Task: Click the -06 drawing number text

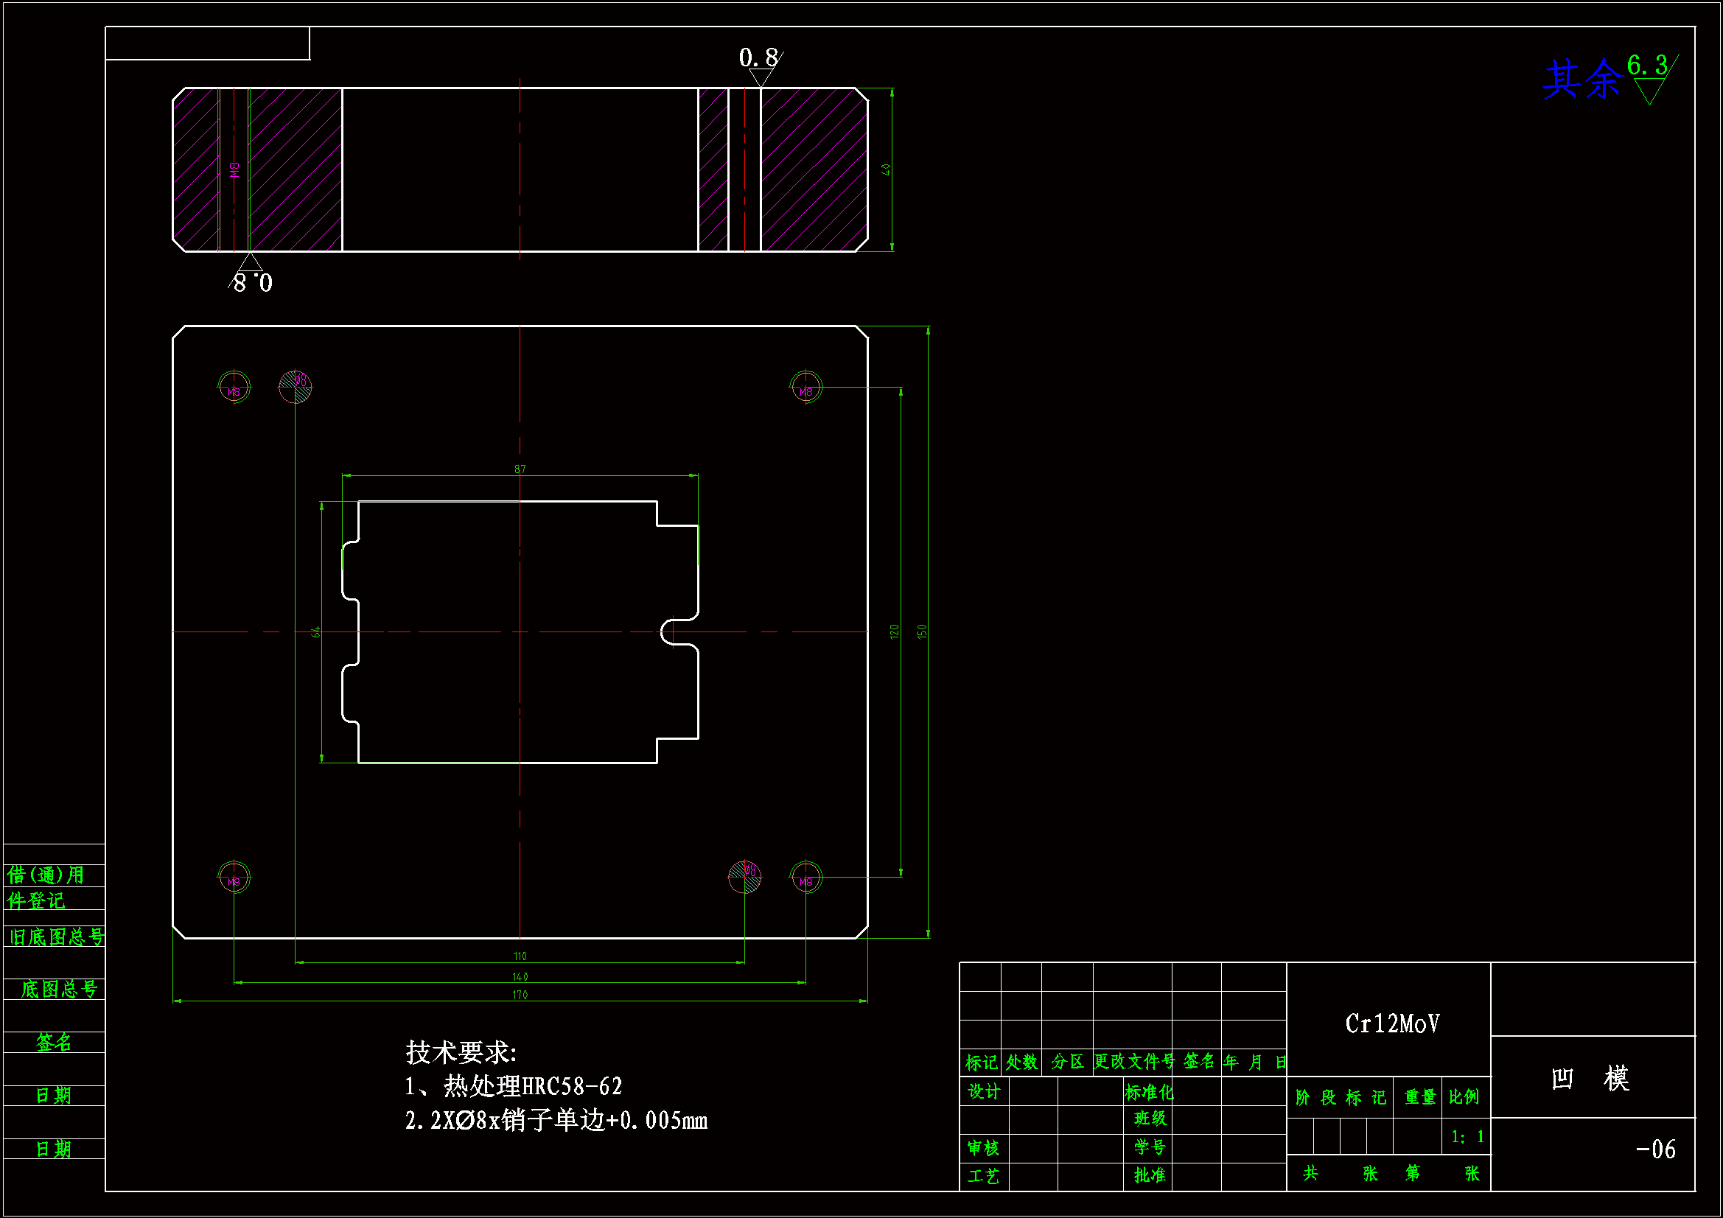Action: coord(1654,1149)
